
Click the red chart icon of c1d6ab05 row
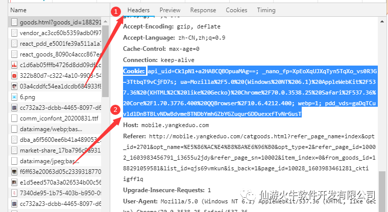coord(14,65)
